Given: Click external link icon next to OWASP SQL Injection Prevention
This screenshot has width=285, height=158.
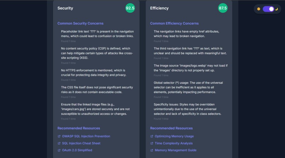Looking at the screenshot, I should 59,136.
